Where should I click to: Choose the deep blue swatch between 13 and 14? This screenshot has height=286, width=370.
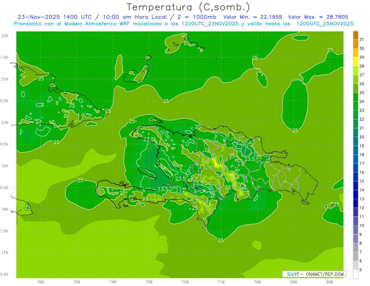356,194
